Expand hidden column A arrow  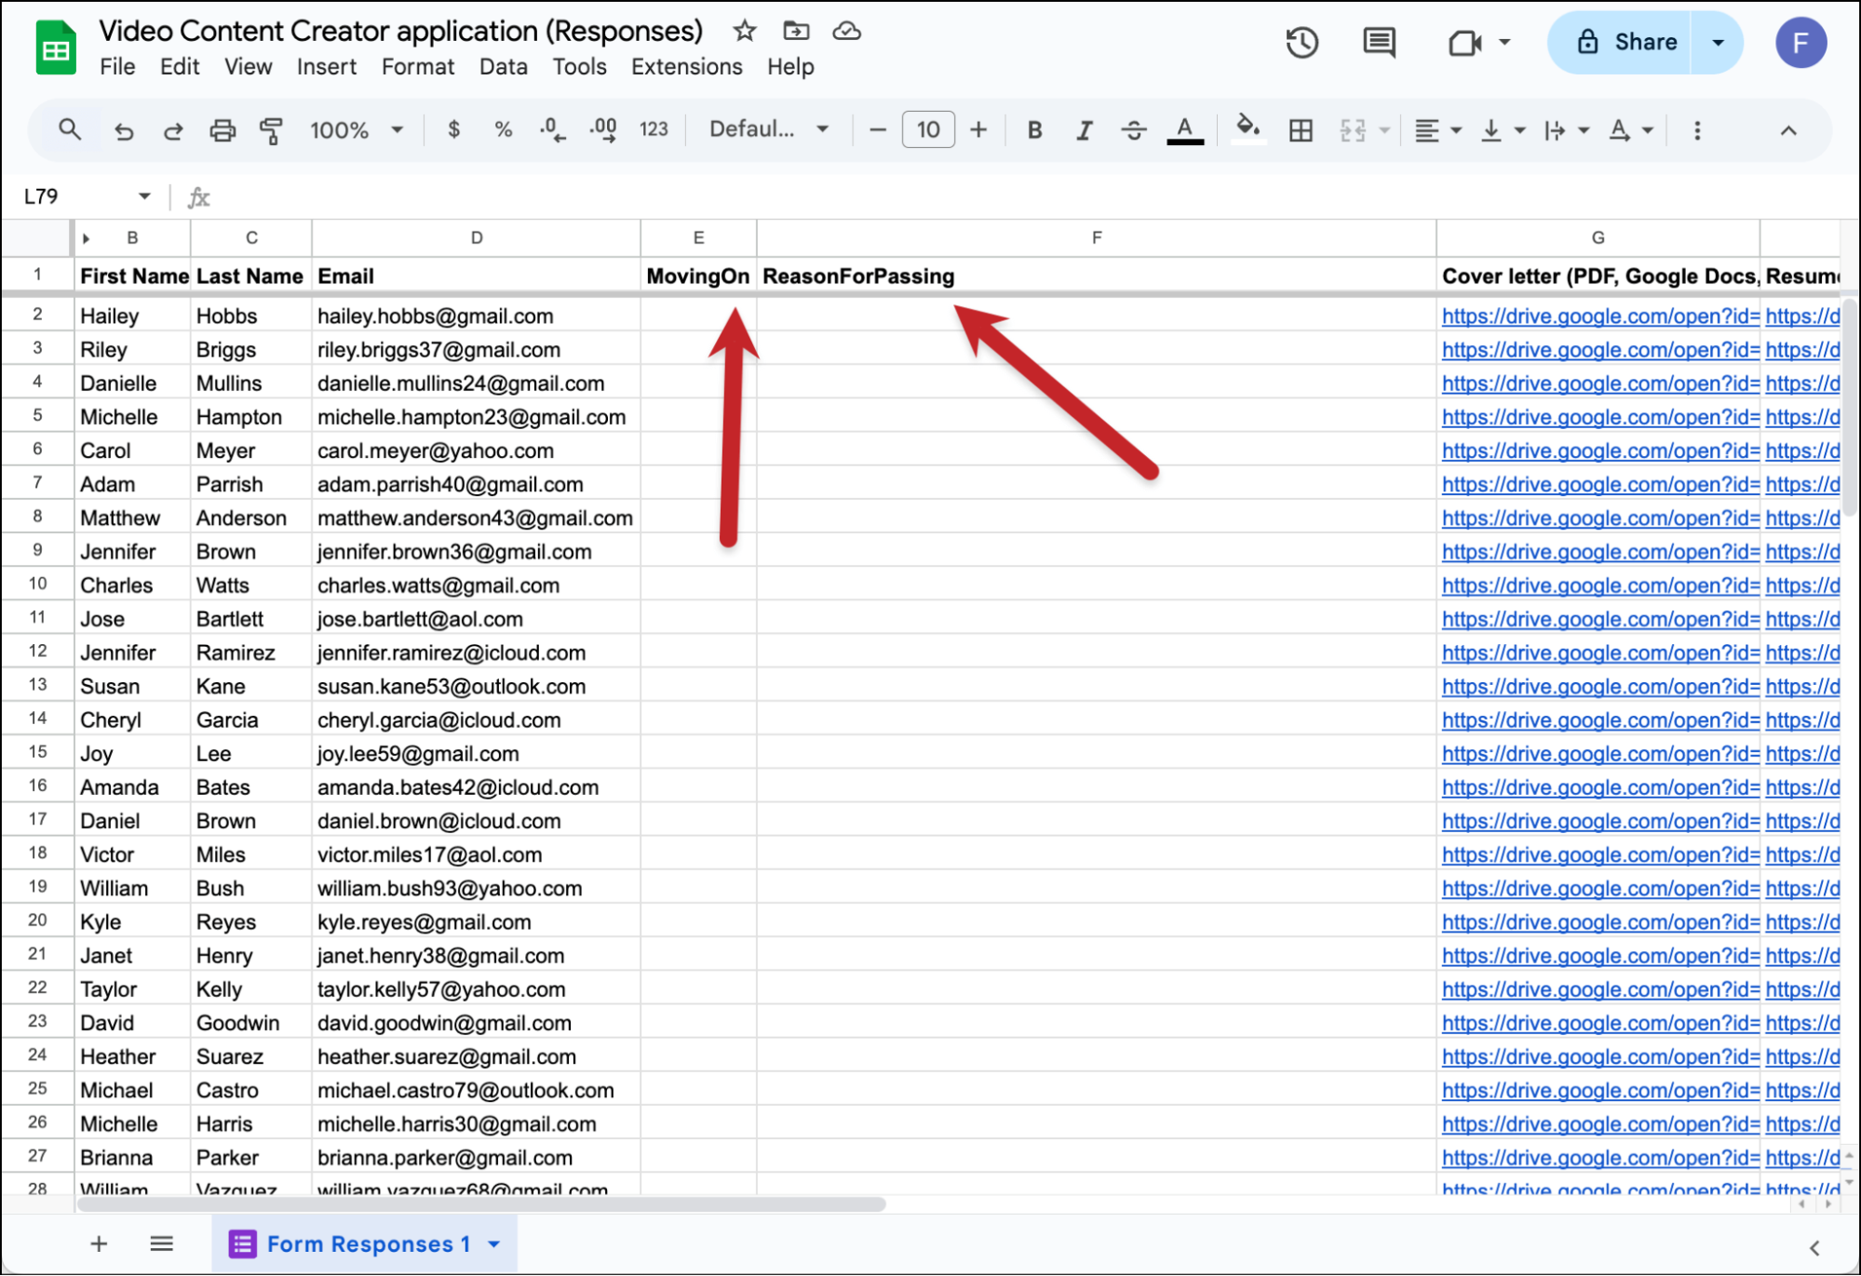point(86,238)
